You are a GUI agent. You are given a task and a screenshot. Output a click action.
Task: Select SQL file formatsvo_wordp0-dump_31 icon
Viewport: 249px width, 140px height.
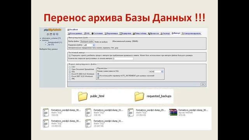(88, 112)
